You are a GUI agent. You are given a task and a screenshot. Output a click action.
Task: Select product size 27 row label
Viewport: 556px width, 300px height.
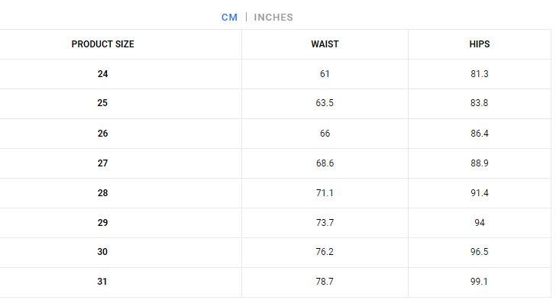click(103, 163)
